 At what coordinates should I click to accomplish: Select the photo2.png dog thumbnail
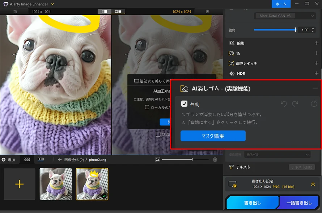click(92, 185)
